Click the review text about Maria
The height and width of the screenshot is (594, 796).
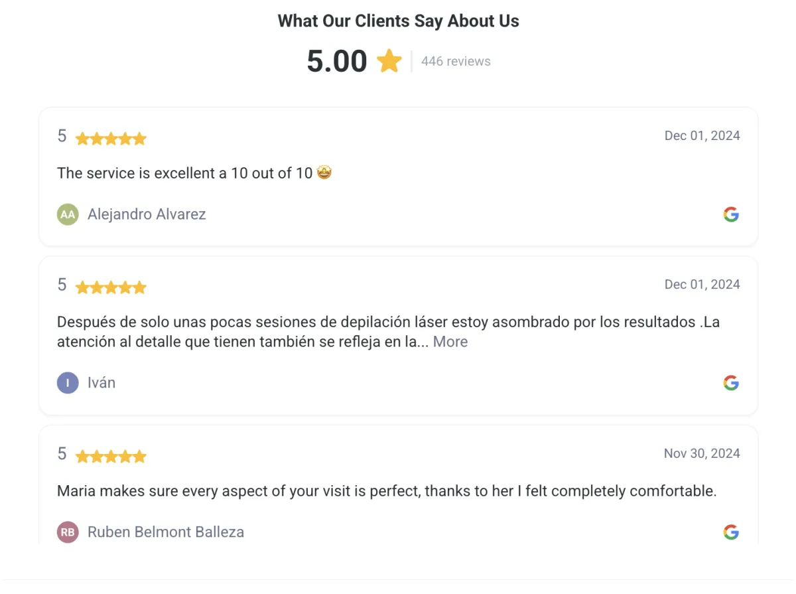pyautogui.click(x=387, y=492)
